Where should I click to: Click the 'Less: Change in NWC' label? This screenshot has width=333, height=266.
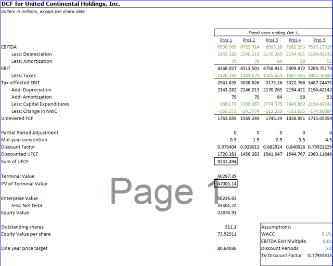pyautogui.click(x=34, y=111)
